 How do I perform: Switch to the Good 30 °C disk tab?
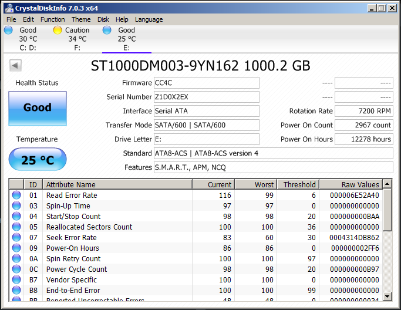(x=28, y=39)
